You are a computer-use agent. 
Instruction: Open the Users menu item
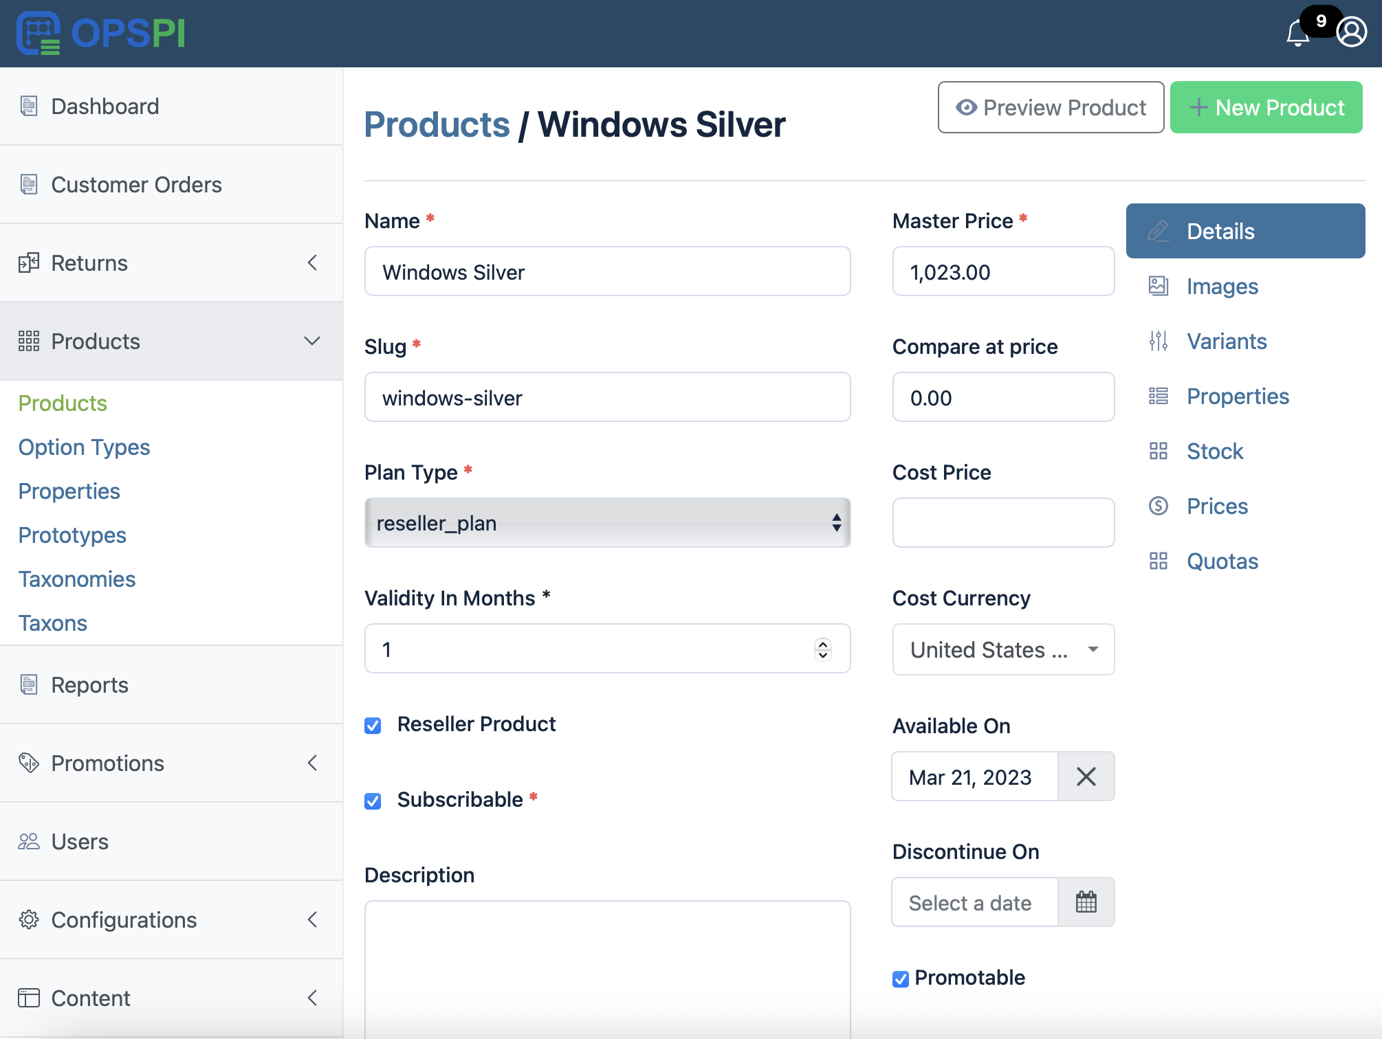click(x=171, y=842)
